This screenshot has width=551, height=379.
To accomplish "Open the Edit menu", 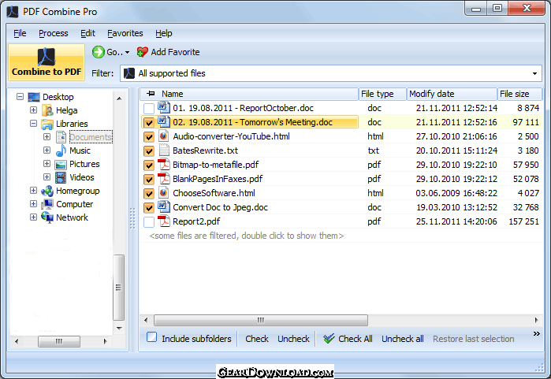I will 87,33.
